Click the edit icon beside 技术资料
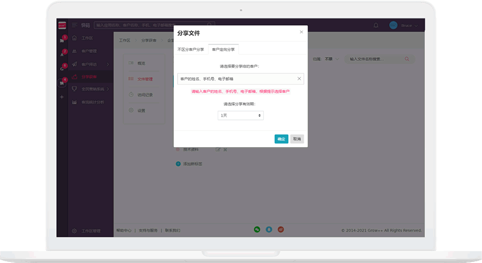This screenshot has height=263, width=482. pyautogui.click(x=218, y=150)
